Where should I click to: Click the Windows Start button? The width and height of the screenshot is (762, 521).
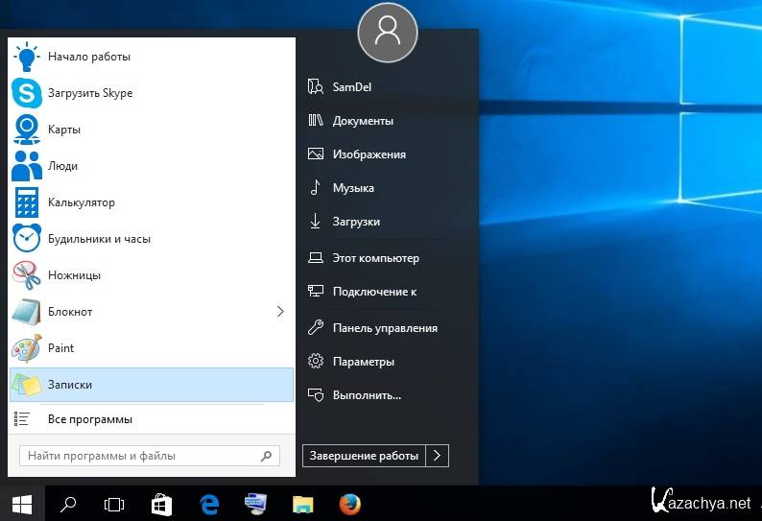21,504
